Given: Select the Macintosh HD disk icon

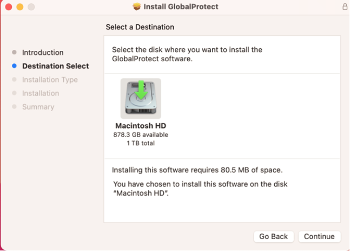Looking at the screenshot, I should point(141,98).
